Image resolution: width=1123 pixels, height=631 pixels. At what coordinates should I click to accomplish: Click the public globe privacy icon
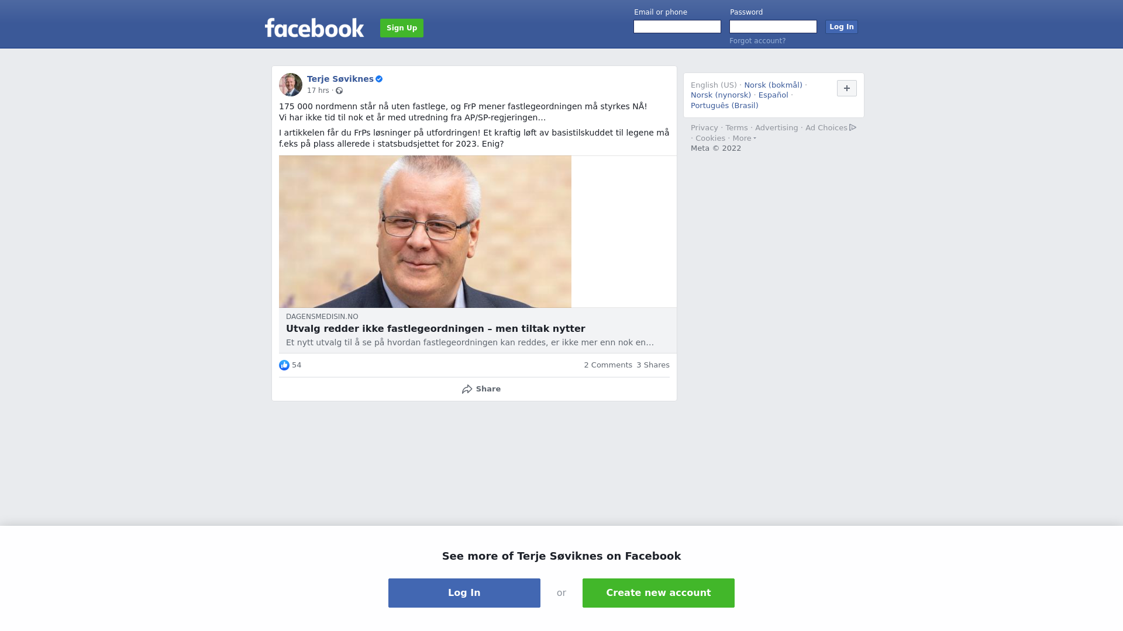tap(339, 91)
